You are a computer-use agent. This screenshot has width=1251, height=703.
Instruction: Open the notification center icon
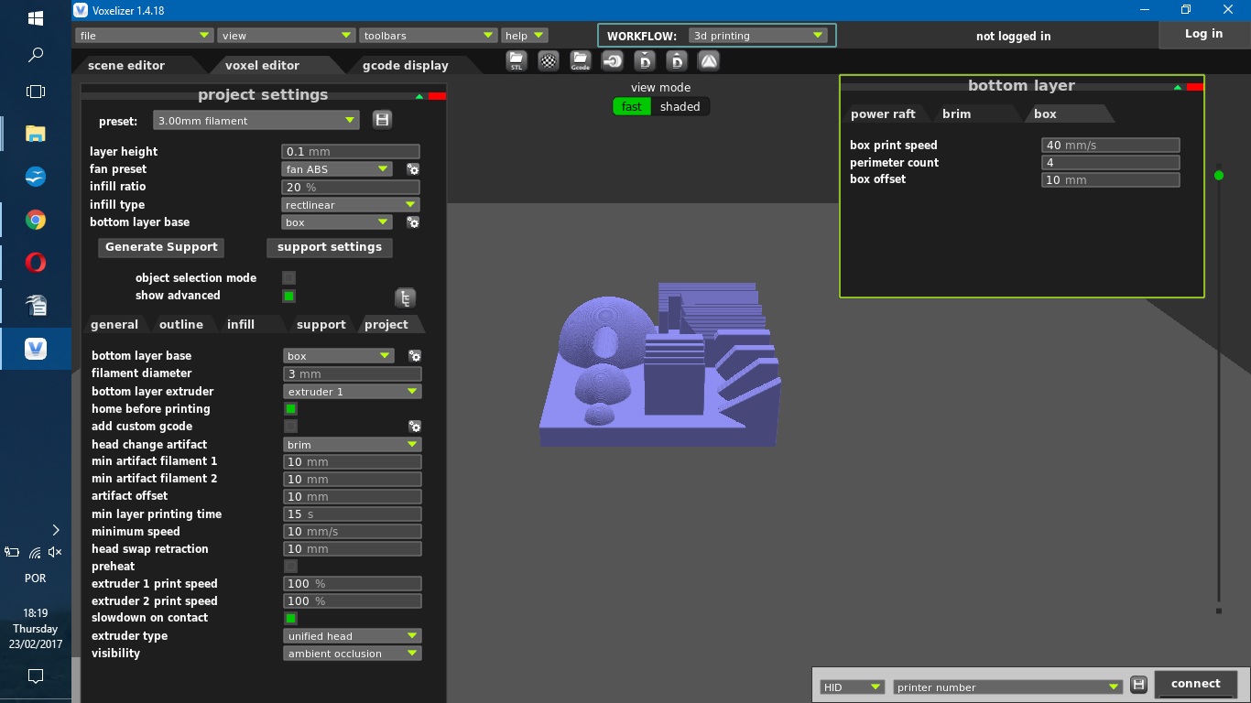tap(36, 676)
